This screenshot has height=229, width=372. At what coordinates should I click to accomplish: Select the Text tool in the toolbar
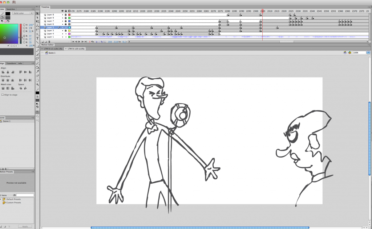point(38,38)
